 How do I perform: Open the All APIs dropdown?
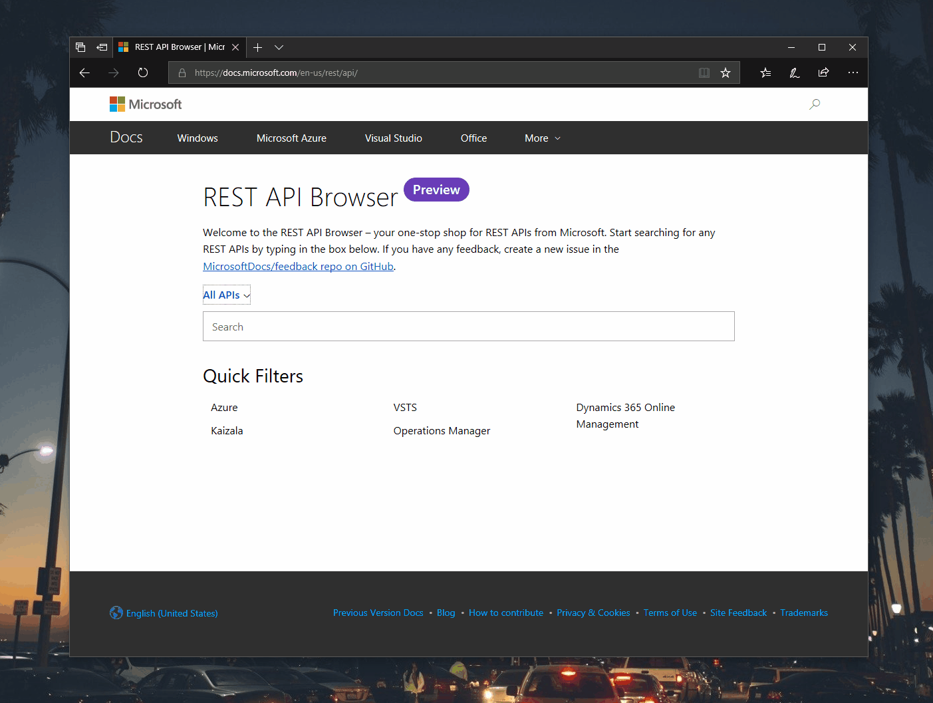coord(226,295)
